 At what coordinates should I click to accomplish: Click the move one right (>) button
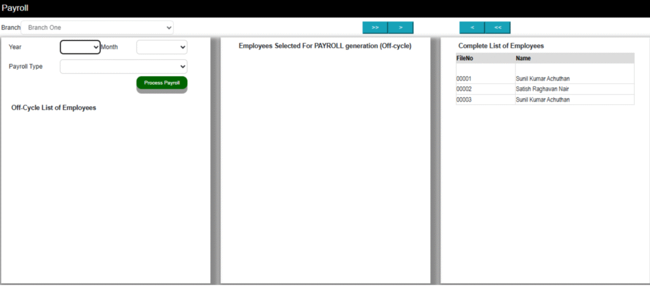pos(401,27)
